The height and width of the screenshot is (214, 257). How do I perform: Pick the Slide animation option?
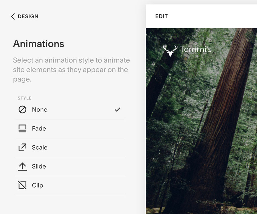tap(70, 167)
